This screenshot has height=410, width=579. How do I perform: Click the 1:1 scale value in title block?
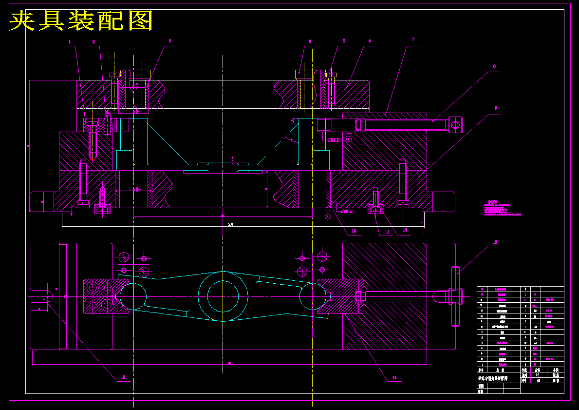(x=537, y=375)
